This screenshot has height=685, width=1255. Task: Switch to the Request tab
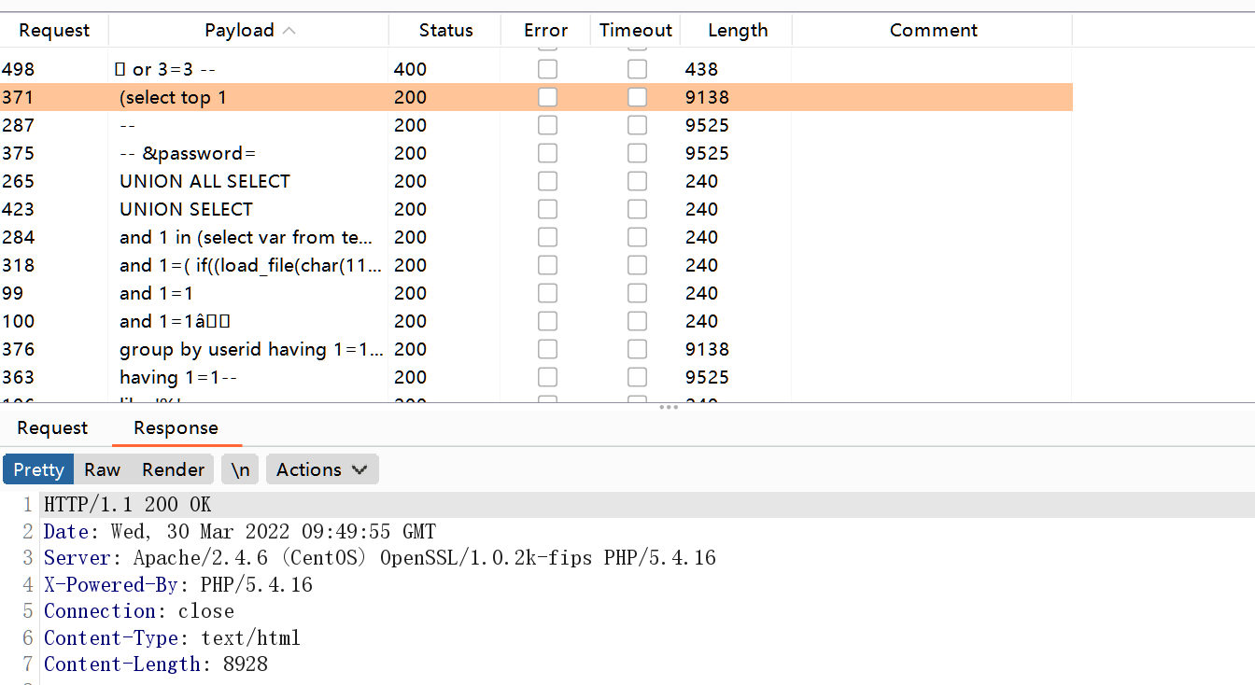(52, 427)
